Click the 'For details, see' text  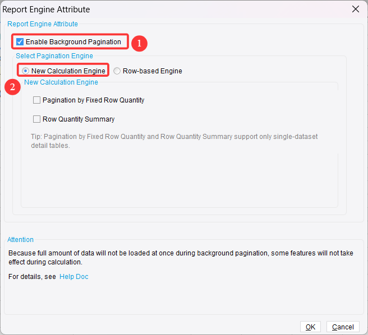[x=32, y=277]
